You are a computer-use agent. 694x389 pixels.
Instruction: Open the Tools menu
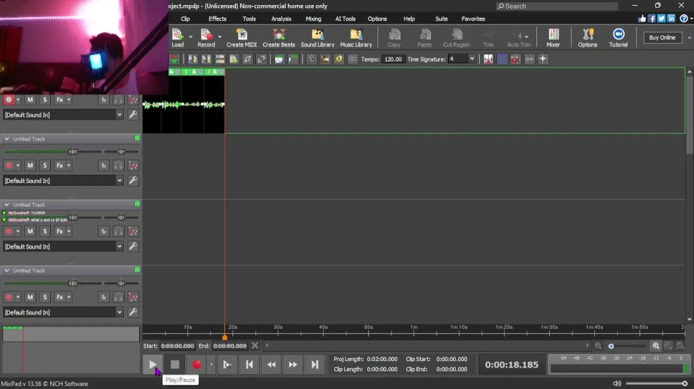(x=249, y=19)
